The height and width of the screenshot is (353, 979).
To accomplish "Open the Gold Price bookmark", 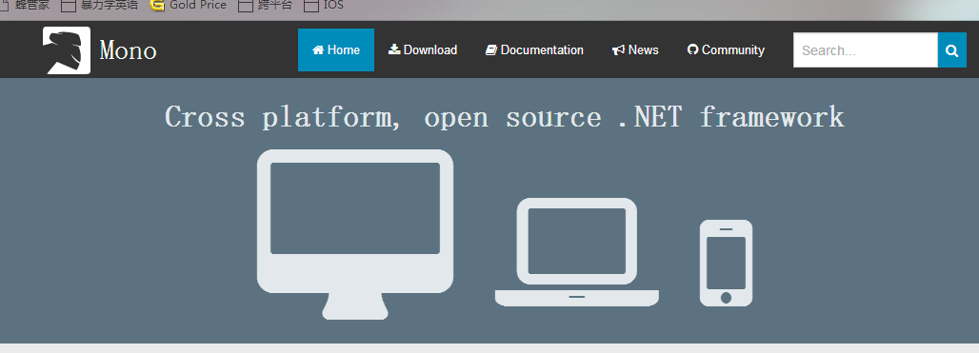I will pyautogui.click(x=189, y=5).
